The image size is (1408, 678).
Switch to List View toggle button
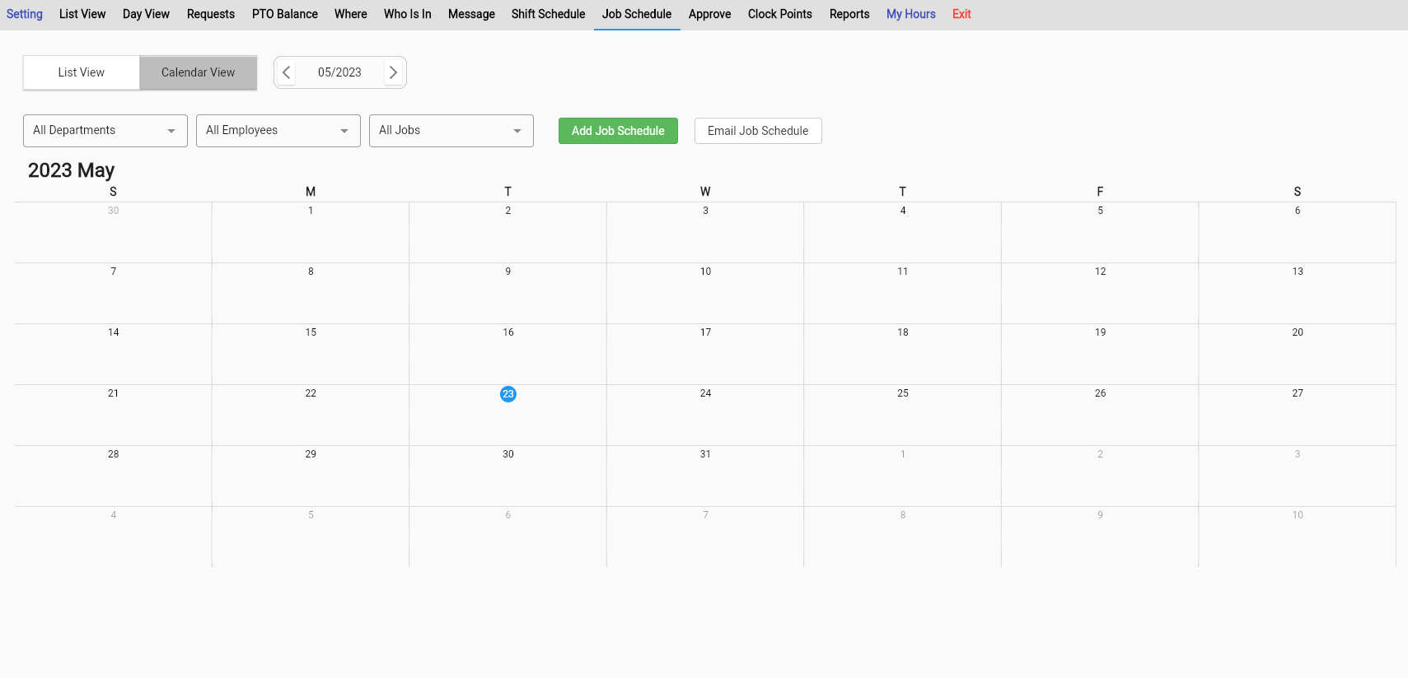click(x=82, y=72)
